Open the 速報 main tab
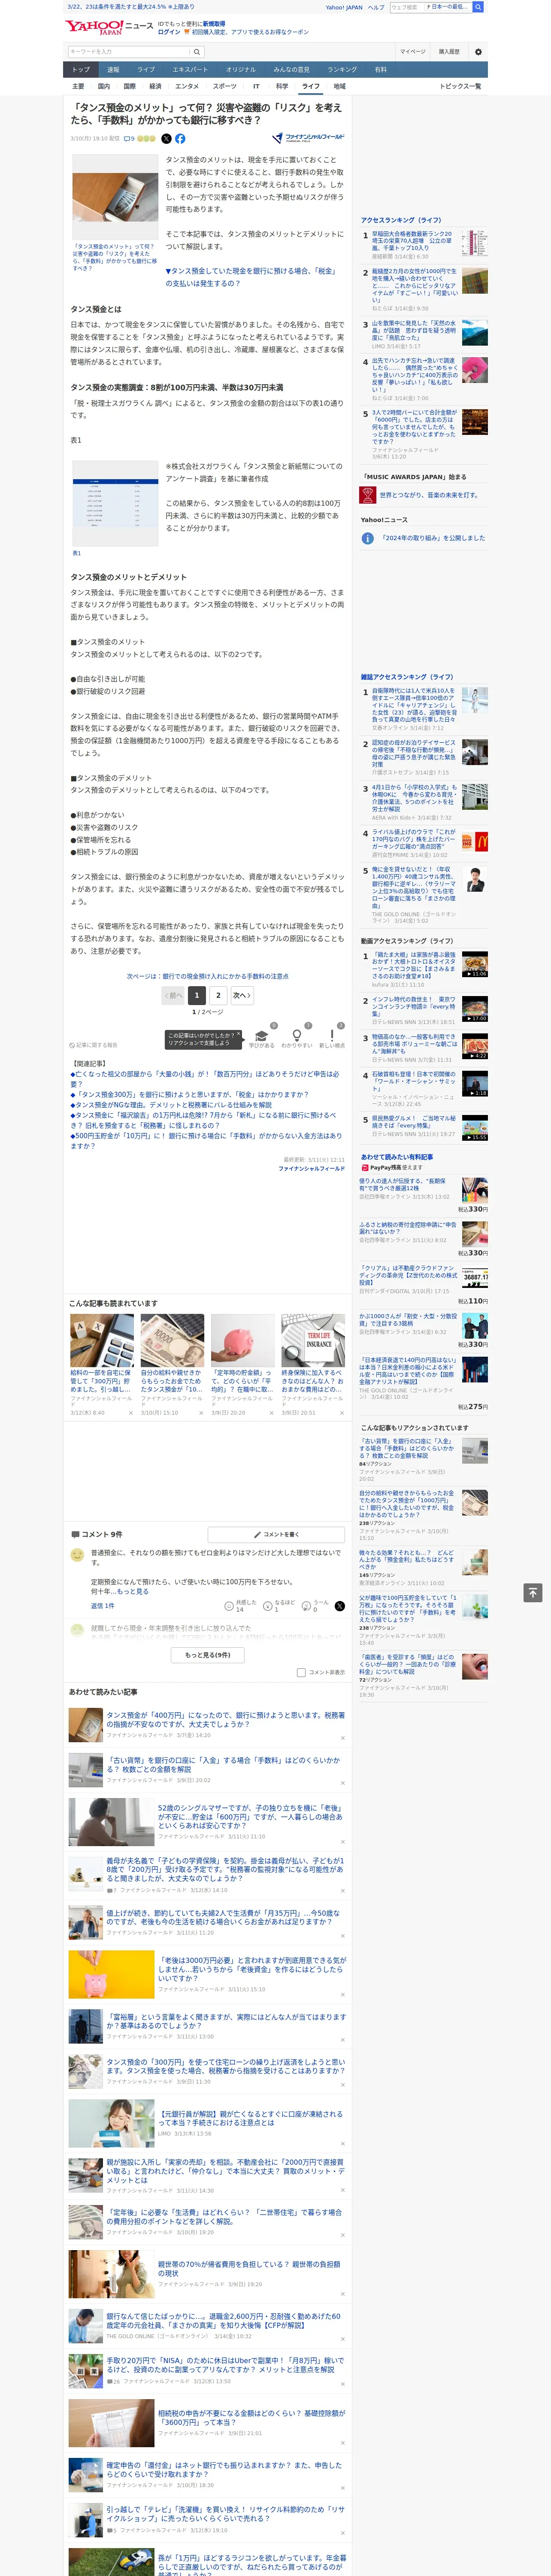Screen dimensions: 551x2576 tap(113, 70)
